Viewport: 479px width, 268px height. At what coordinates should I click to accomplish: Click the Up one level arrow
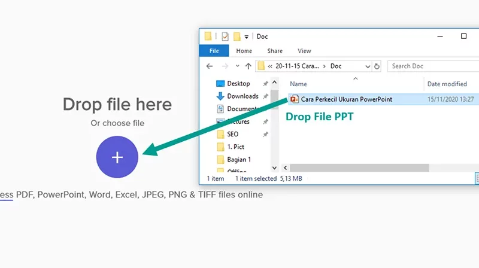(x=248, y=66)
